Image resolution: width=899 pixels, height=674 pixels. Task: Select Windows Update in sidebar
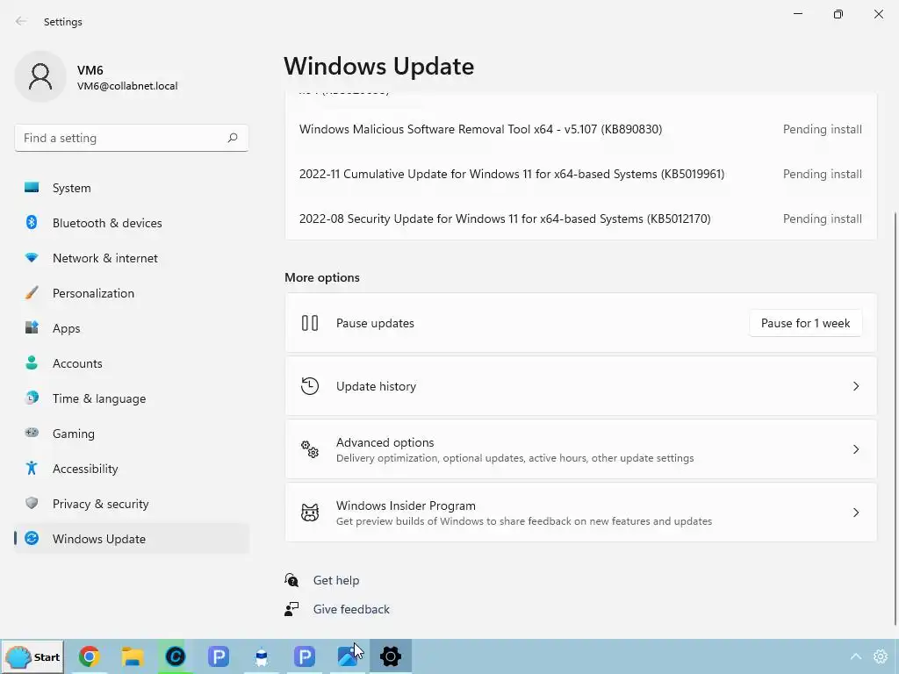pos(132,539)
